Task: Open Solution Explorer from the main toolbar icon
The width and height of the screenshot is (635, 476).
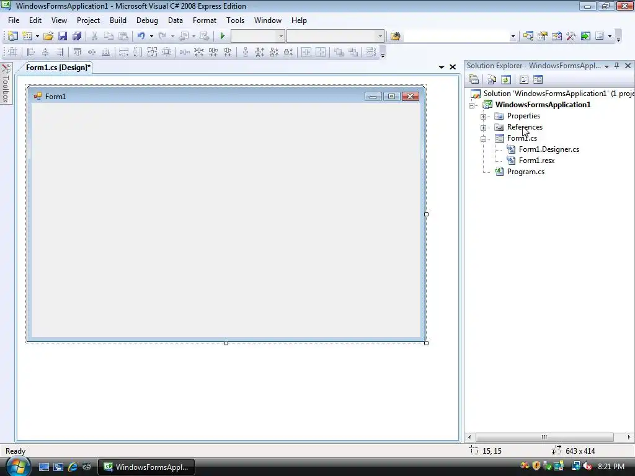Action: tap(528, 36)
